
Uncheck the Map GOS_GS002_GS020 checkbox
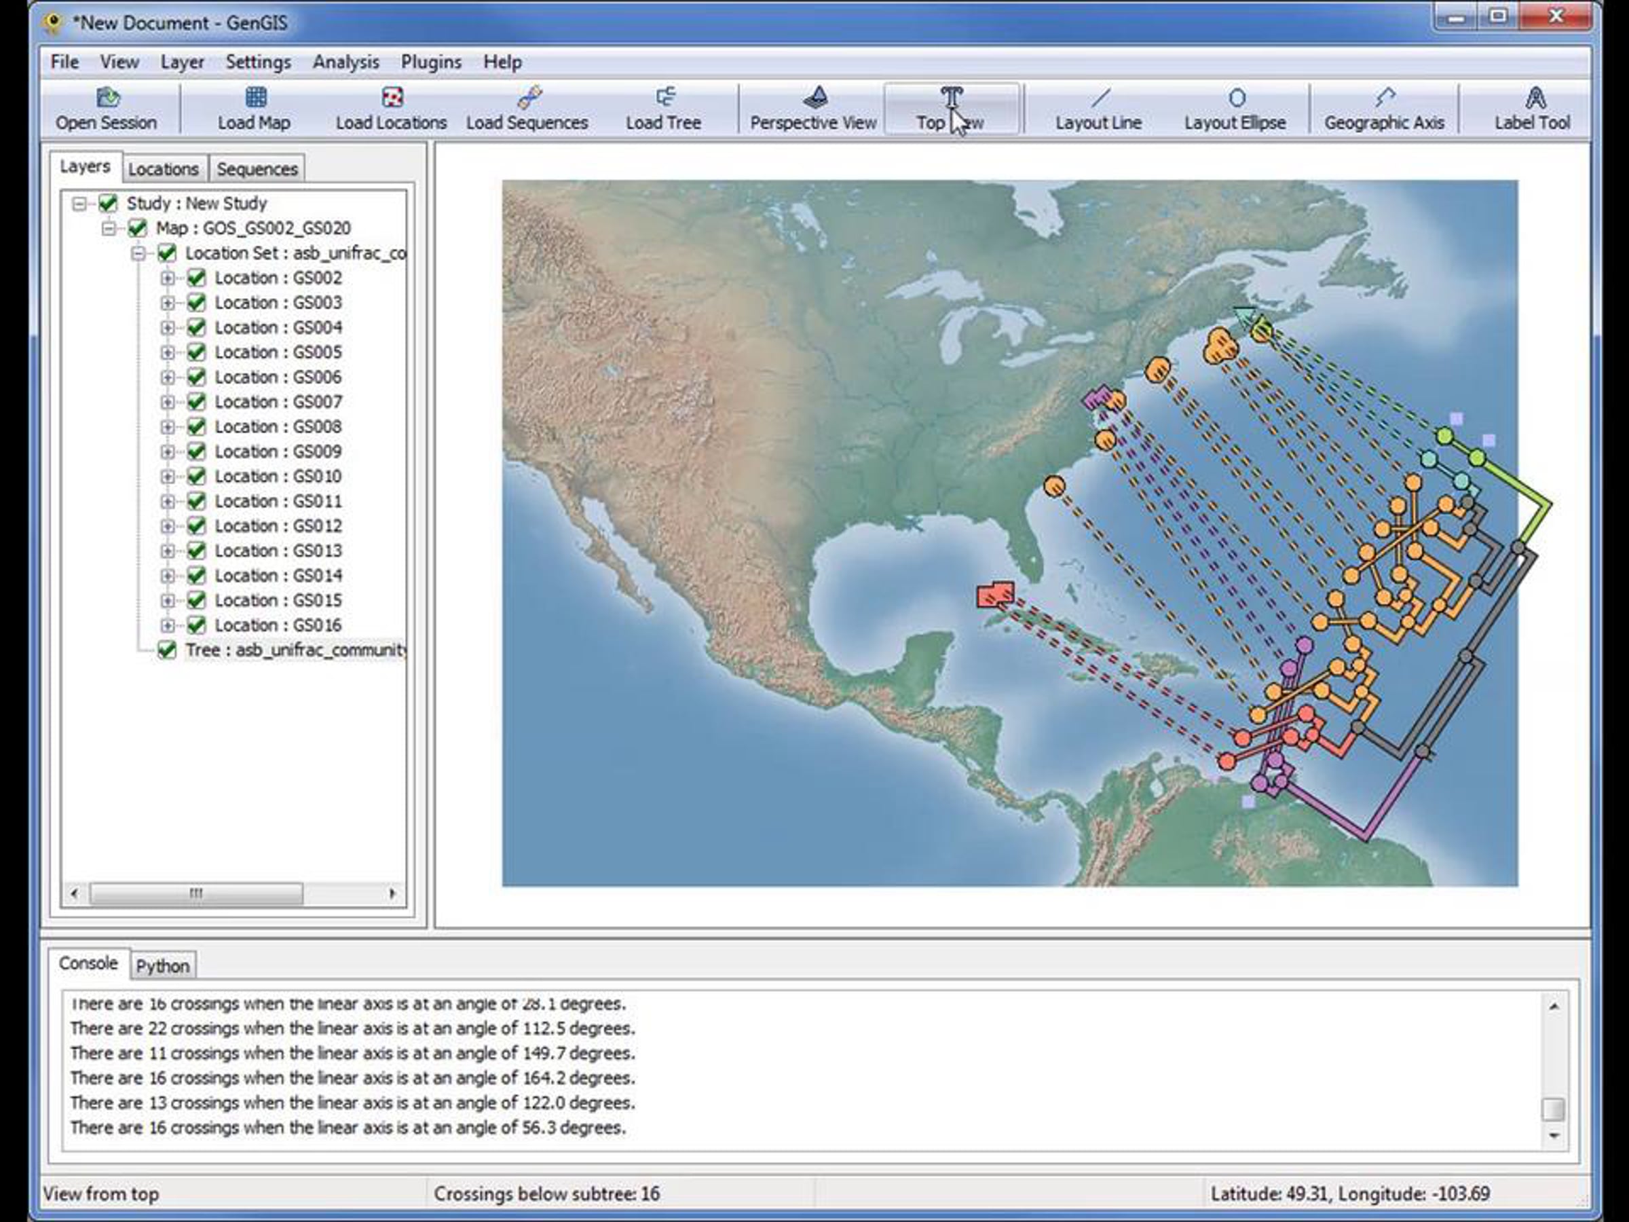[138, 228]
